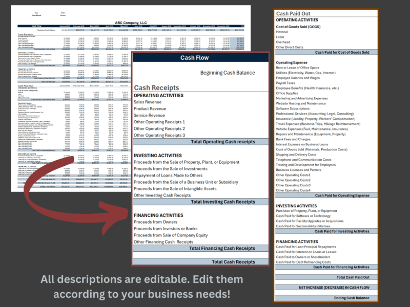410x307 pixels.
Task: Select the Total Investing Cash Receipts row
Action: (x=200, y=202)
